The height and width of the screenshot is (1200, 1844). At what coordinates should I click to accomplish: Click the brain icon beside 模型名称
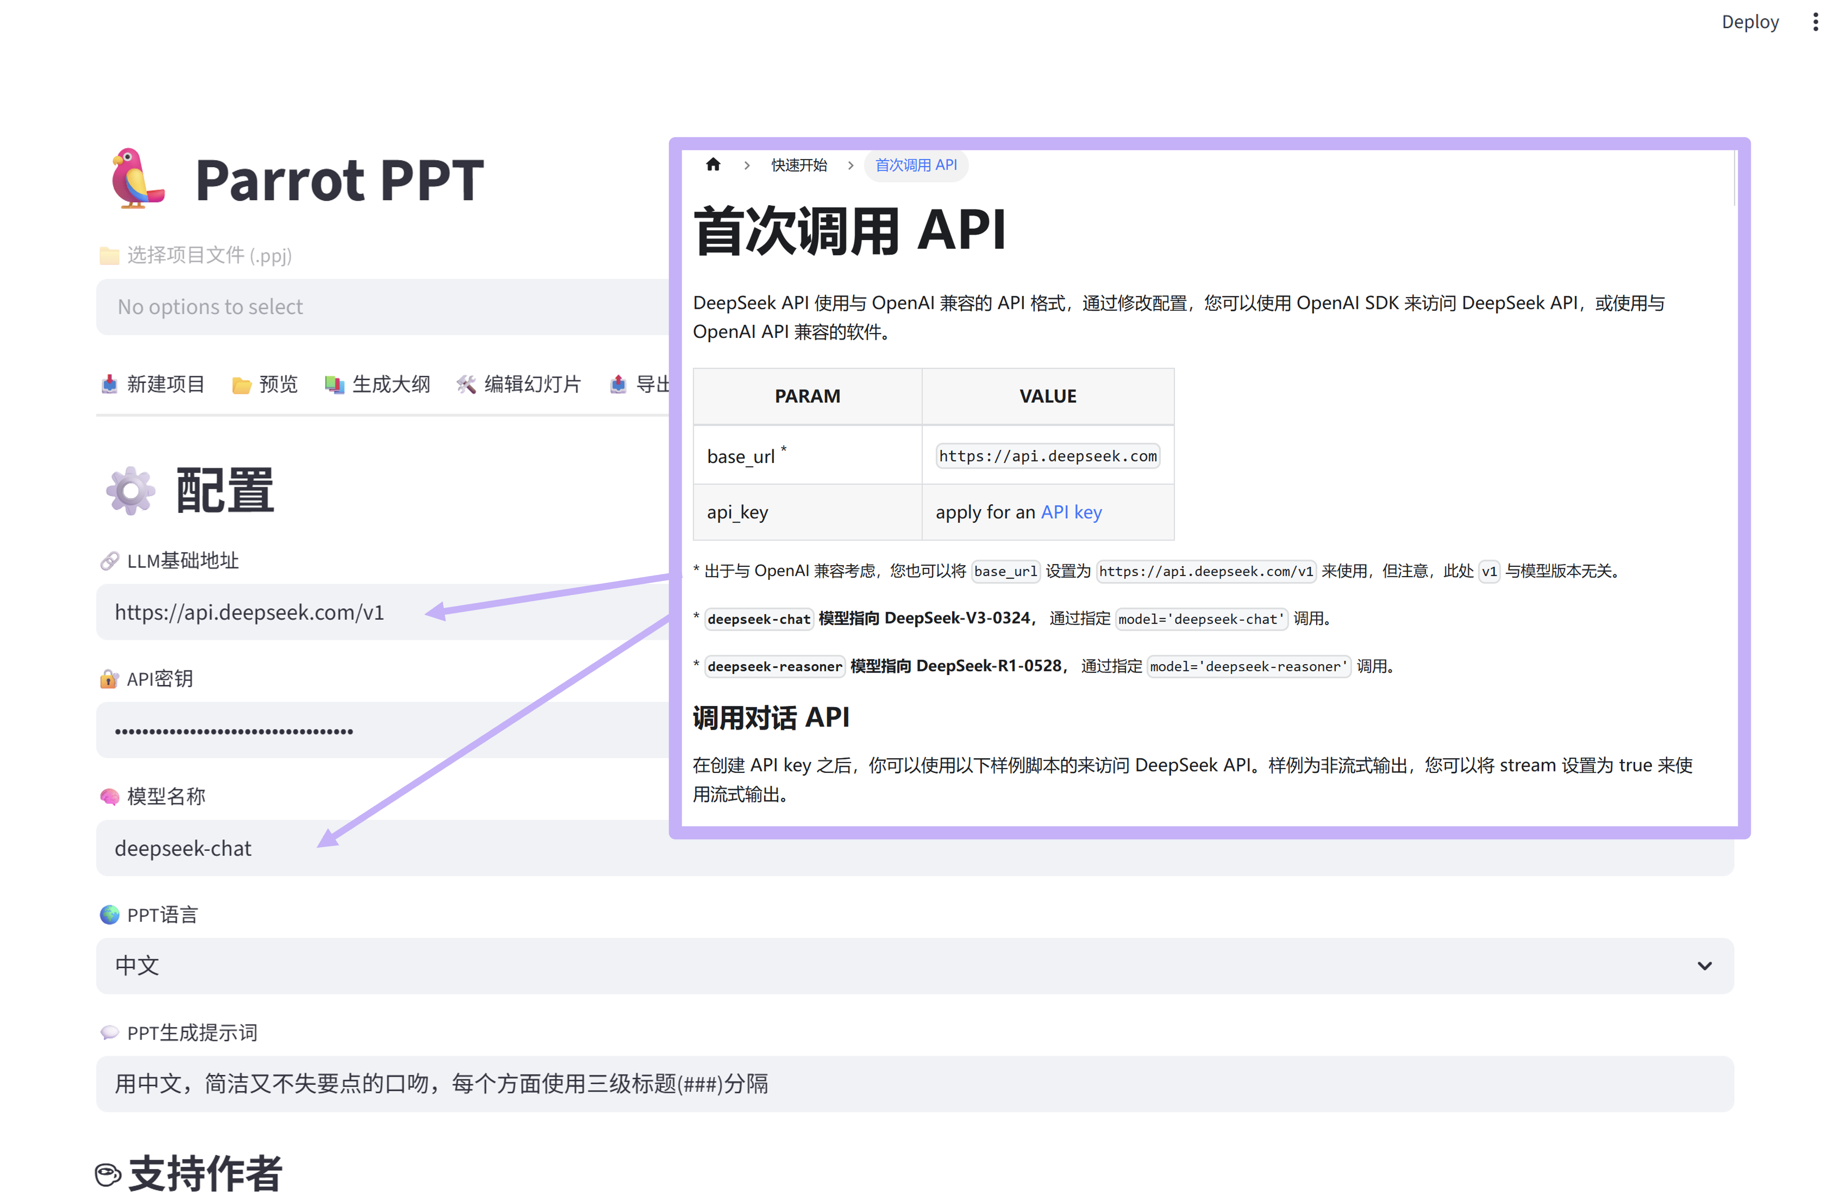pyautogui.click(x=109, y=797)
